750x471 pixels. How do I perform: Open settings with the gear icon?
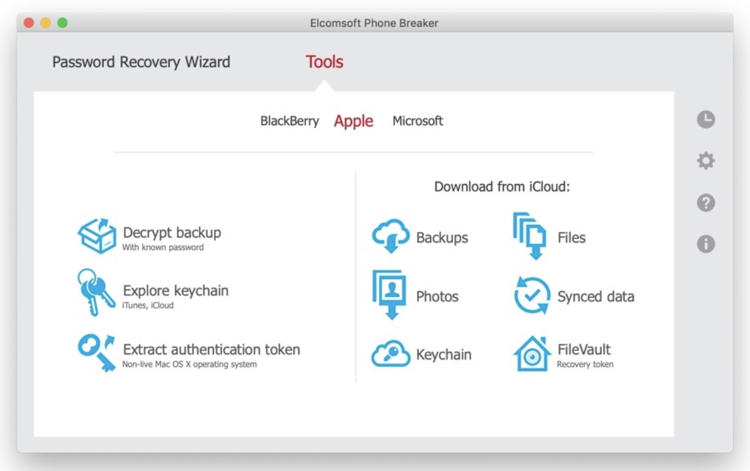tap(705, 161)
